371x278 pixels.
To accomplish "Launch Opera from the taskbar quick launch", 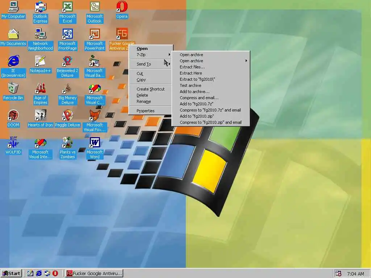I will pyautogui.click(x=55, y=274).
